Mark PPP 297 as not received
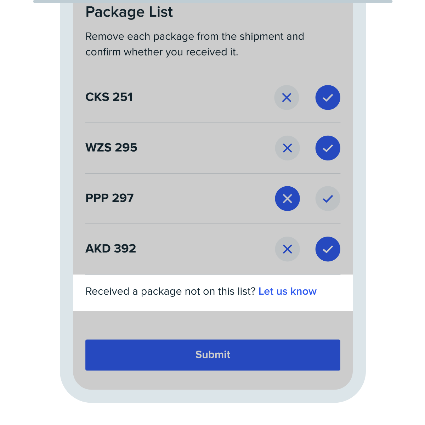The height and width of the screenshot is (425, 425). 288,199
